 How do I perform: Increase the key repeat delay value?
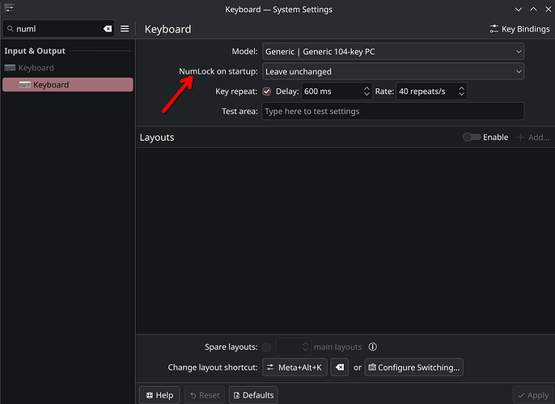point(366,88)
